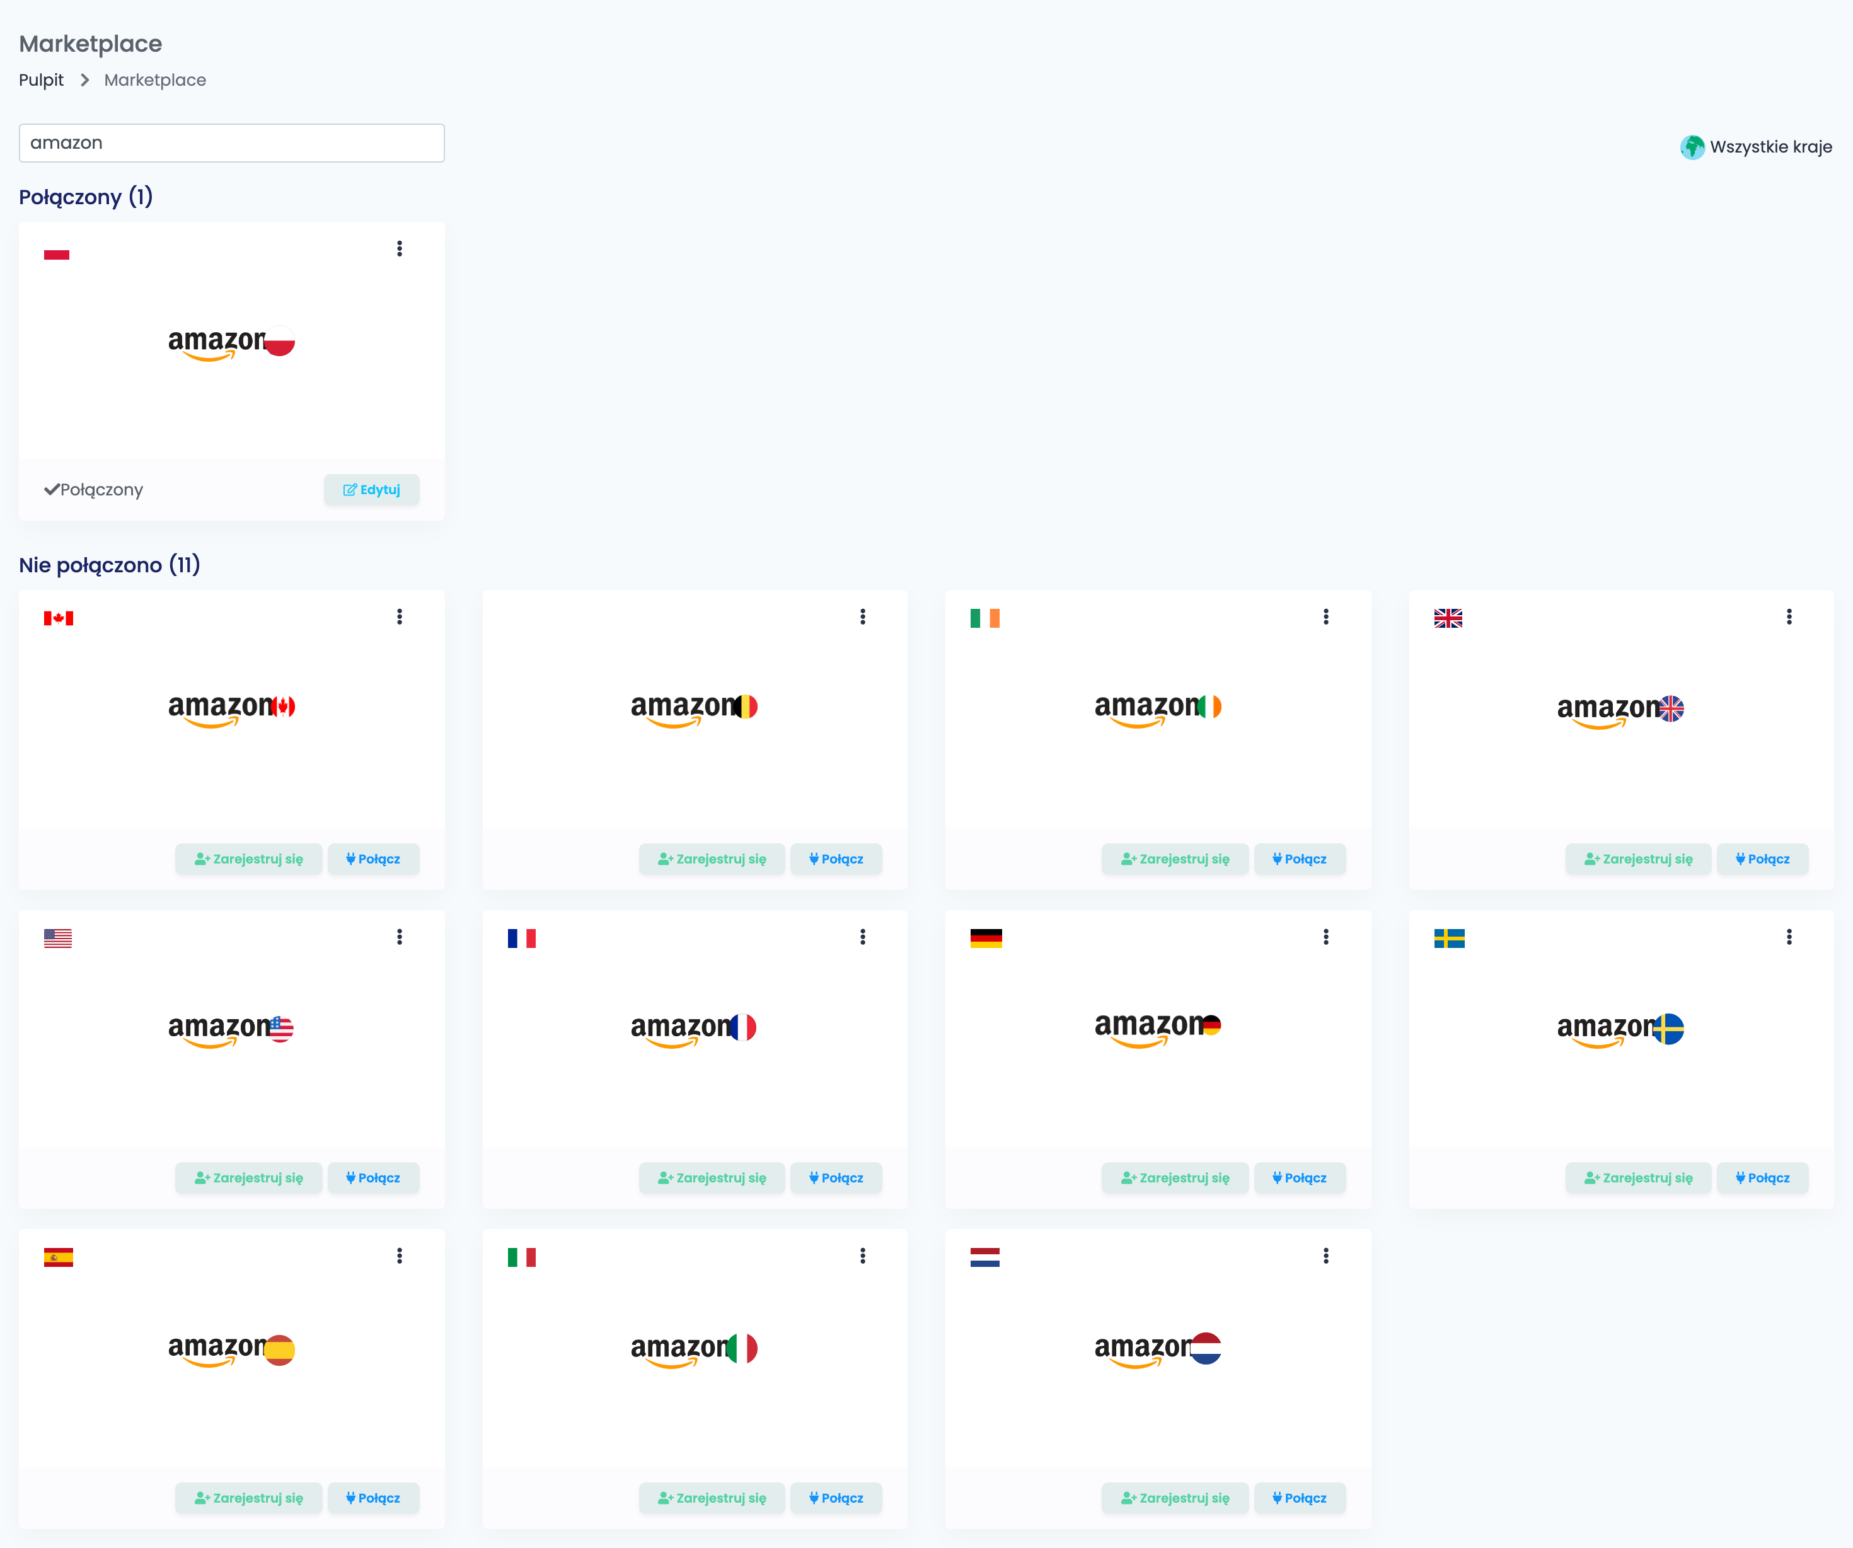This screenshot has width=1853, height=1548.
Task: Open three-dot menu on Amazon Italy card
Action: click(x=863, y=1255)
